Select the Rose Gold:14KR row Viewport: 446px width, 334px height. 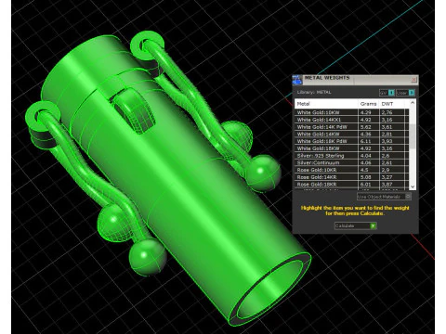coord(351,177)
